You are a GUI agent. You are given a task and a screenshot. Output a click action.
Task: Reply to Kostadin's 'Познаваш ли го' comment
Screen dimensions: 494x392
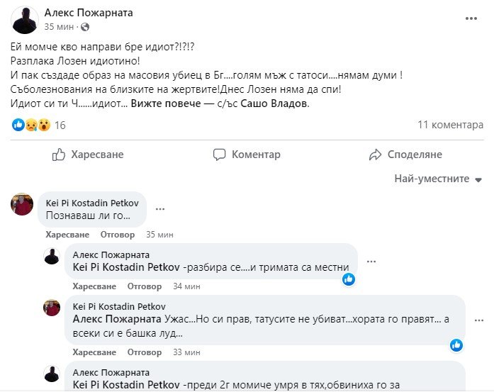point(117,234)
